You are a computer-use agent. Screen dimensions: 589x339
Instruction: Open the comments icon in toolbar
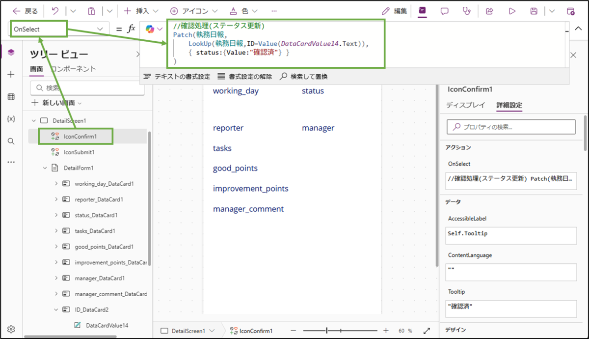pos(445,11)
